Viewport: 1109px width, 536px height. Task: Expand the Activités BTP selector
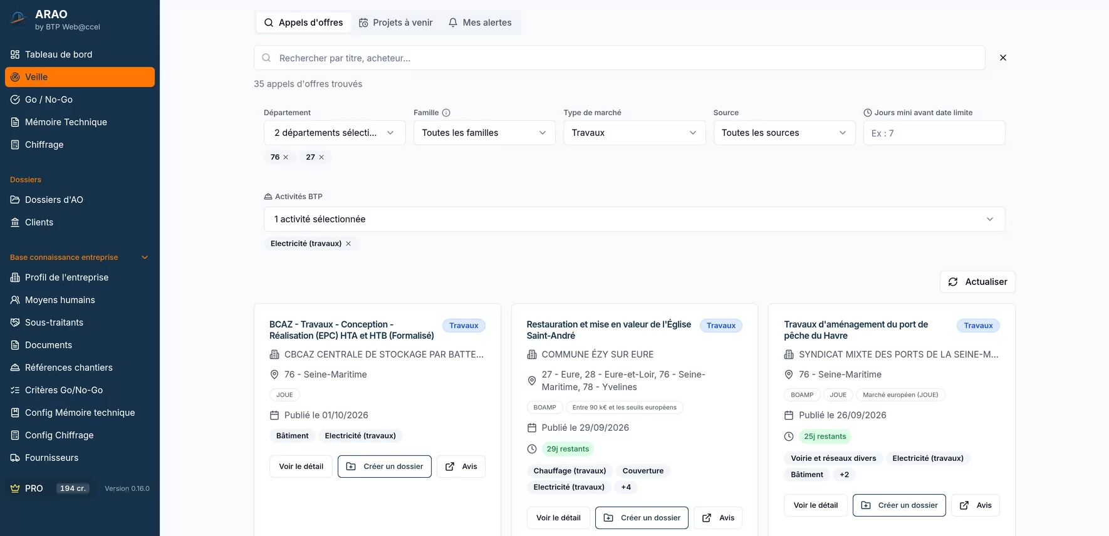pyautogui.click(x=634, y=219)
